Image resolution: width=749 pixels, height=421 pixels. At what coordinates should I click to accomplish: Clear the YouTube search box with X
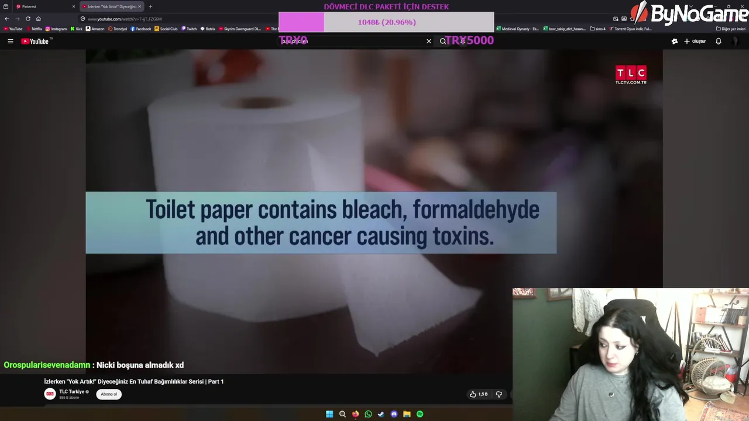coord(429,41)
